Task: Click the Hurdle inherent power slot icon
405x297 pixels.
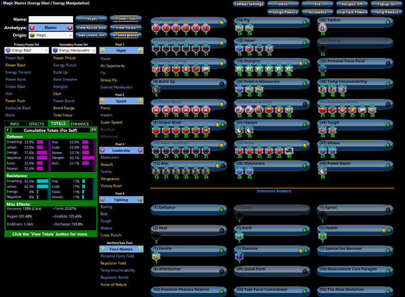Action: pyautogui.click(x=156, y=256)
